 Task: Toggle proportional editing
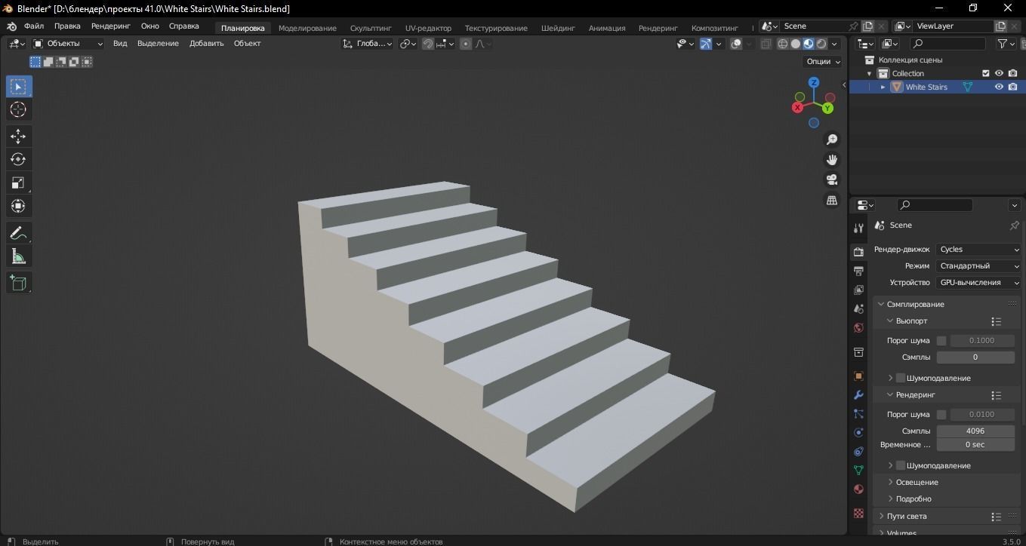(x=466, y=44)
